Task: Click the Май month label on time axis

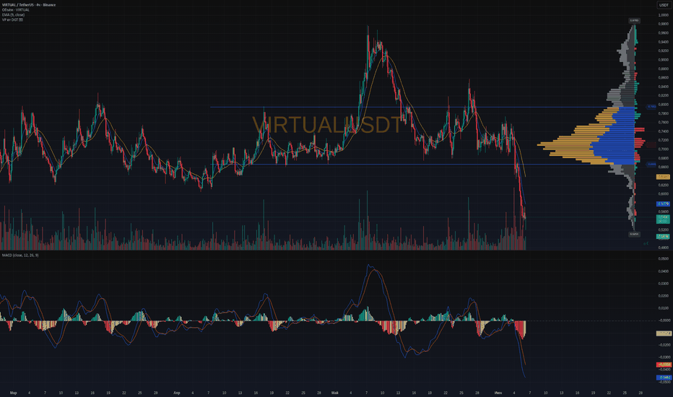Action: tap(335, 393)
